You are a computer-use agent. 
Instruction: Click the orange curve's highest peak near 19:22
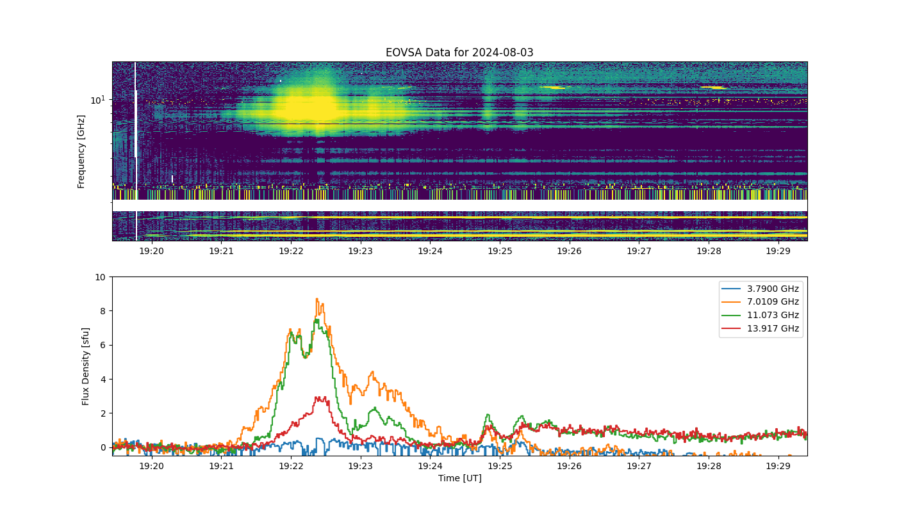coord(317,299)
